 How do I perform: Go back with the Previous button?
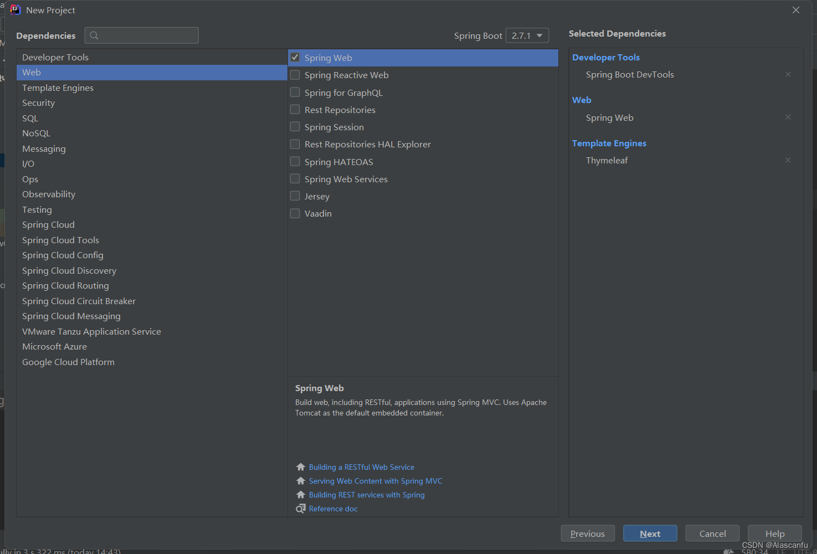pos(588,534)
